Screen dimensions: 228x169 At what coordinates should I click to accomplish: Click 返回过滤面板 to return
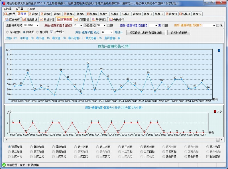(x=178, y=32)
